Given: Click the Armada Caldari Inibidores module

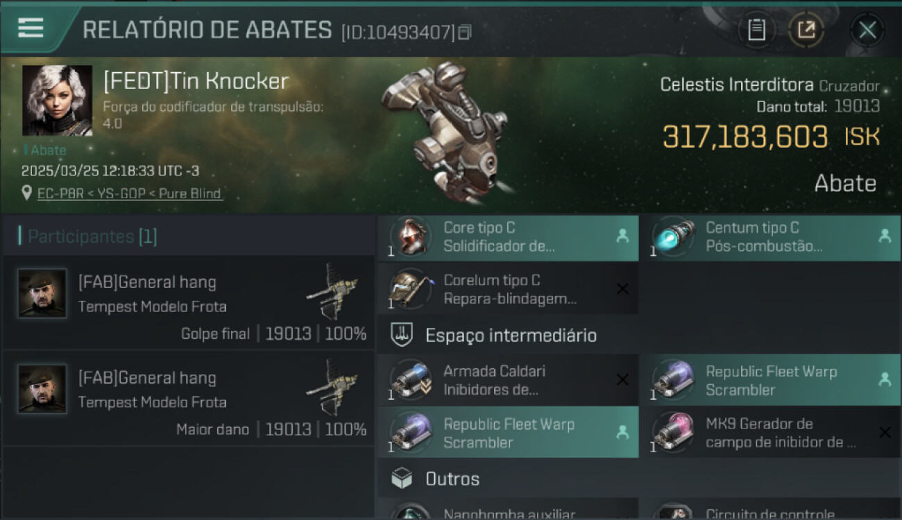Looking at the screenshot, I should click(x=507, y=380).
